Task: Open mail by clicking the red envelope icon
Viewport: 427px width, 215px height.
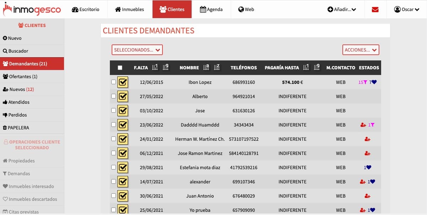Action: (x=375, y=10)
